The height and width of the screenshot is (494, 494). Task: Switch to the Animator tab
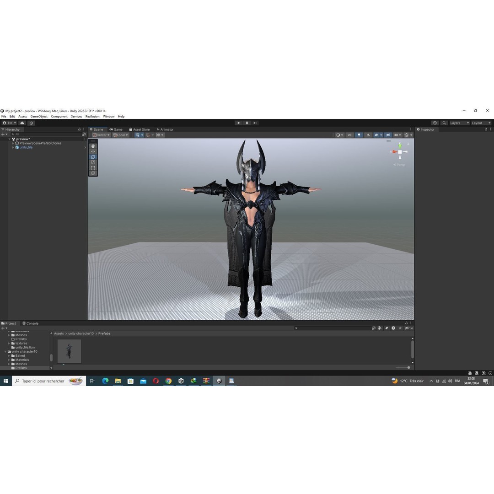click(x=165, y=129)
